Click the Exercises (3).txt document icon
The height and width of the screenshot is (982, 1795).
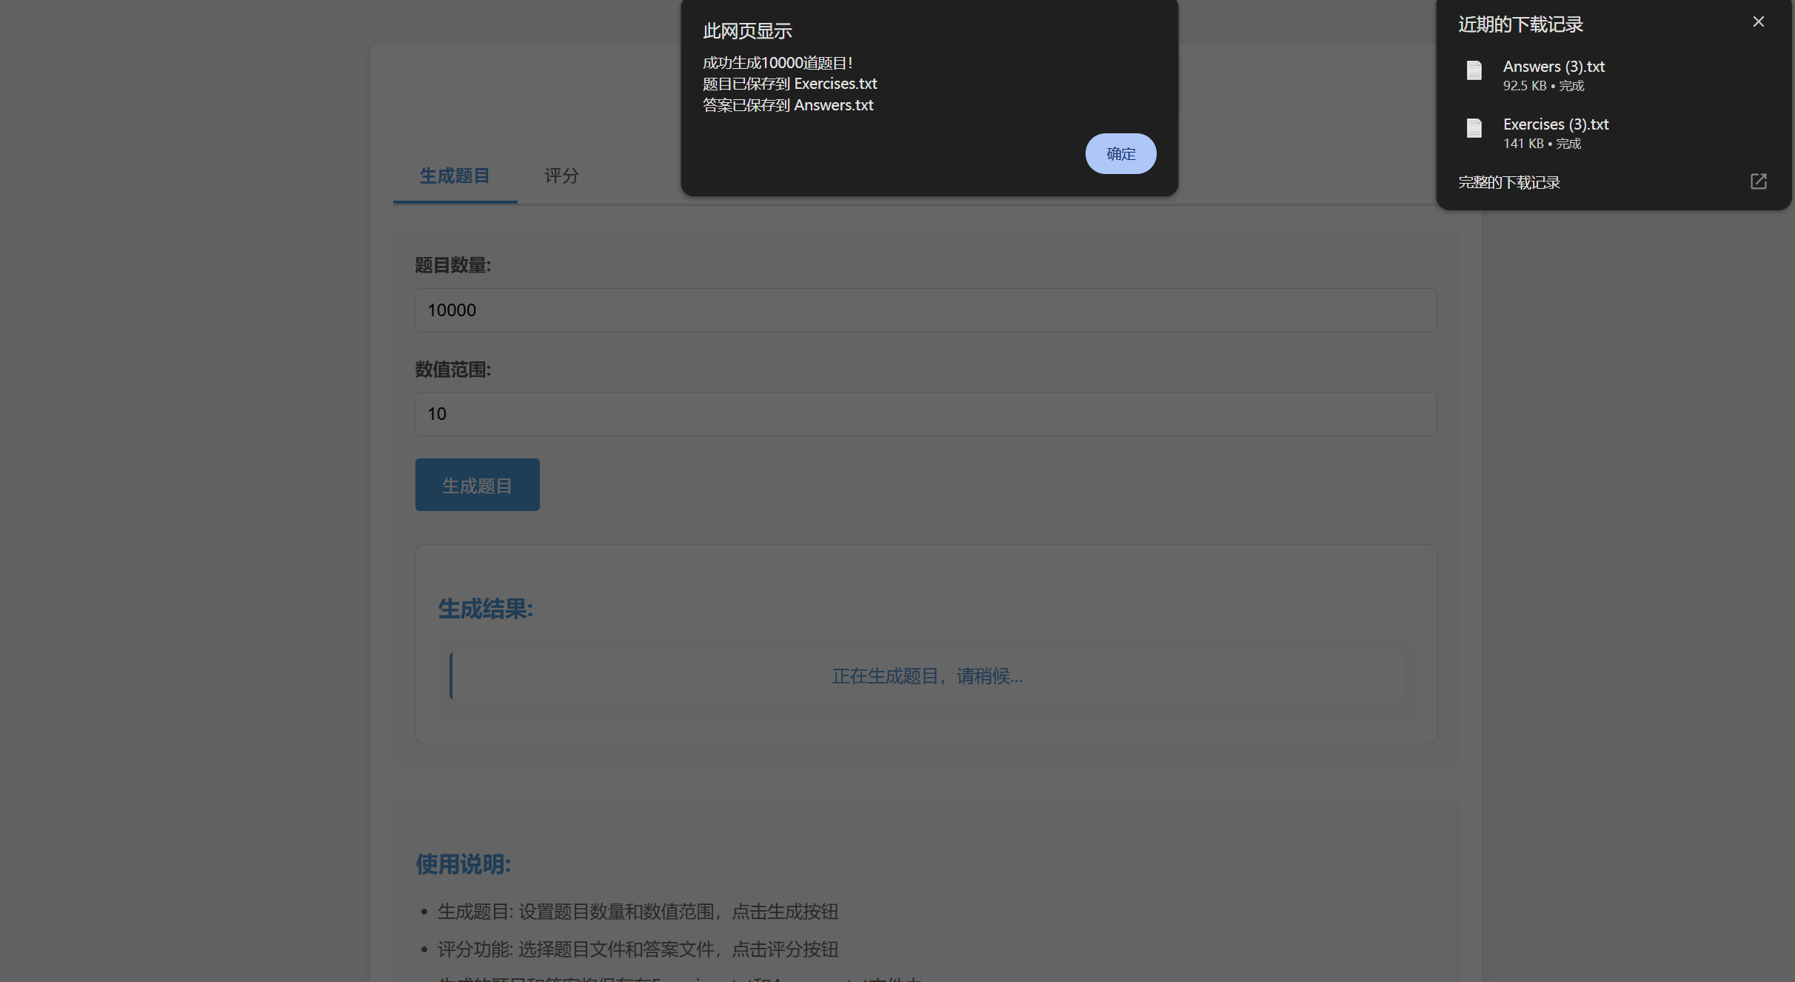[x=1474, y=129]
